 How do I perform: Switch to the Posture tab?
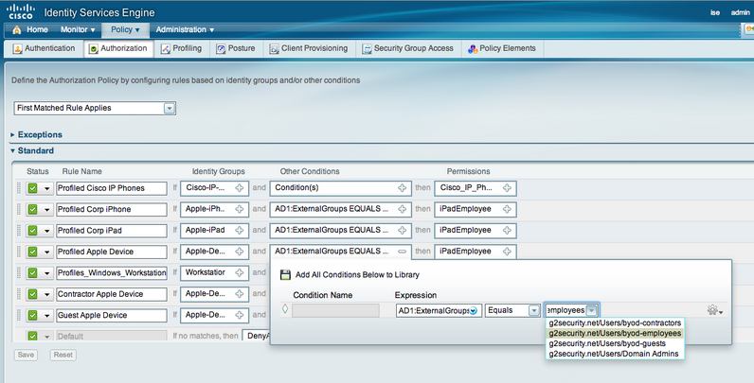[x=236, y=48]
